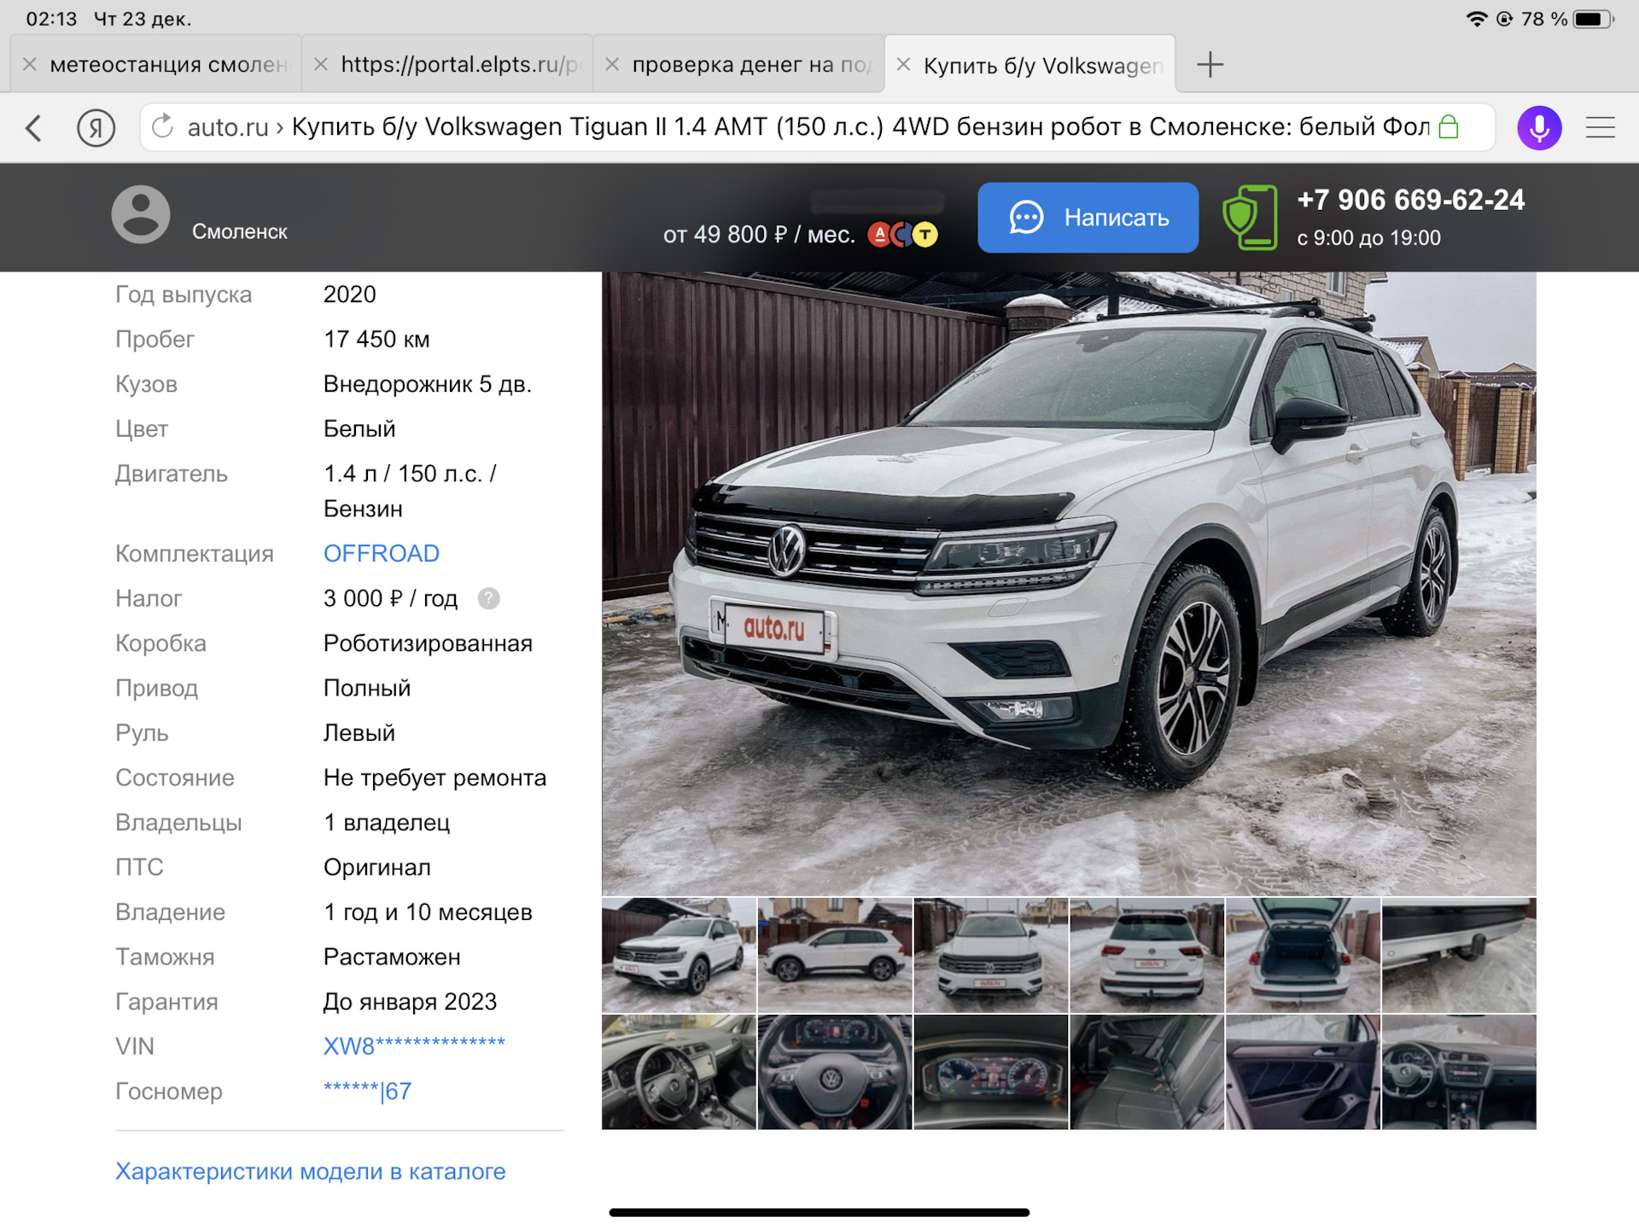Call the number +7 906 669-62-24
1639x1229 pixels.
[1410, 201]
